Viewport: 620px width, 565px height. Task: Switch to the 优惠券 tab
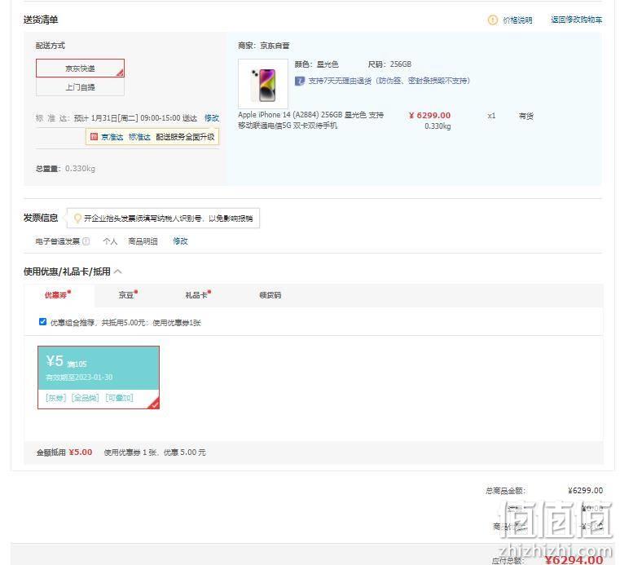tap(58, 295)
